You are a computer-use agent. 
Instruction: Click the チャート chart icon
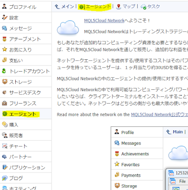tap(5, 146)
